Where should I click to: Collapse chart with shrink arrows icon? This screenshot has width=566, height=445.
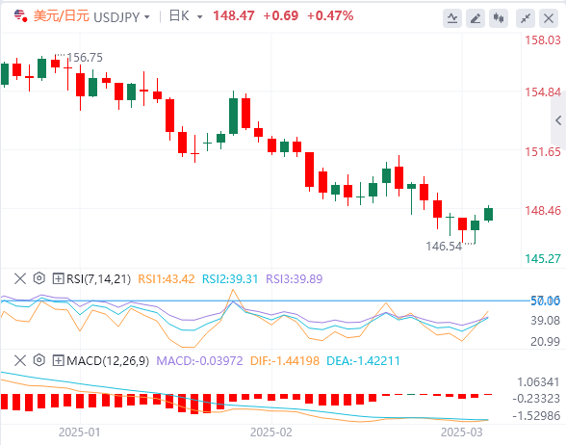tap(526, 18)
